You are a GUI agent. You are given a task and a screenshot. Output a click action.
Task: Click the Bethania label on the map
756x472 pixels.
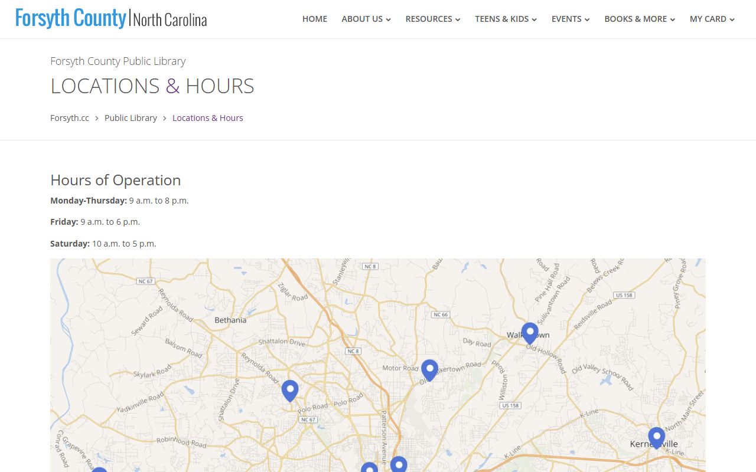(x=230, y=320)
